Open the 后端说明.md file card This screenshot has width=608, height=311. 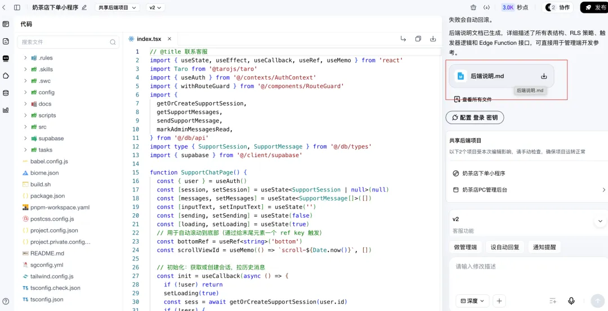pyautogui.click(x=502, y=76)
